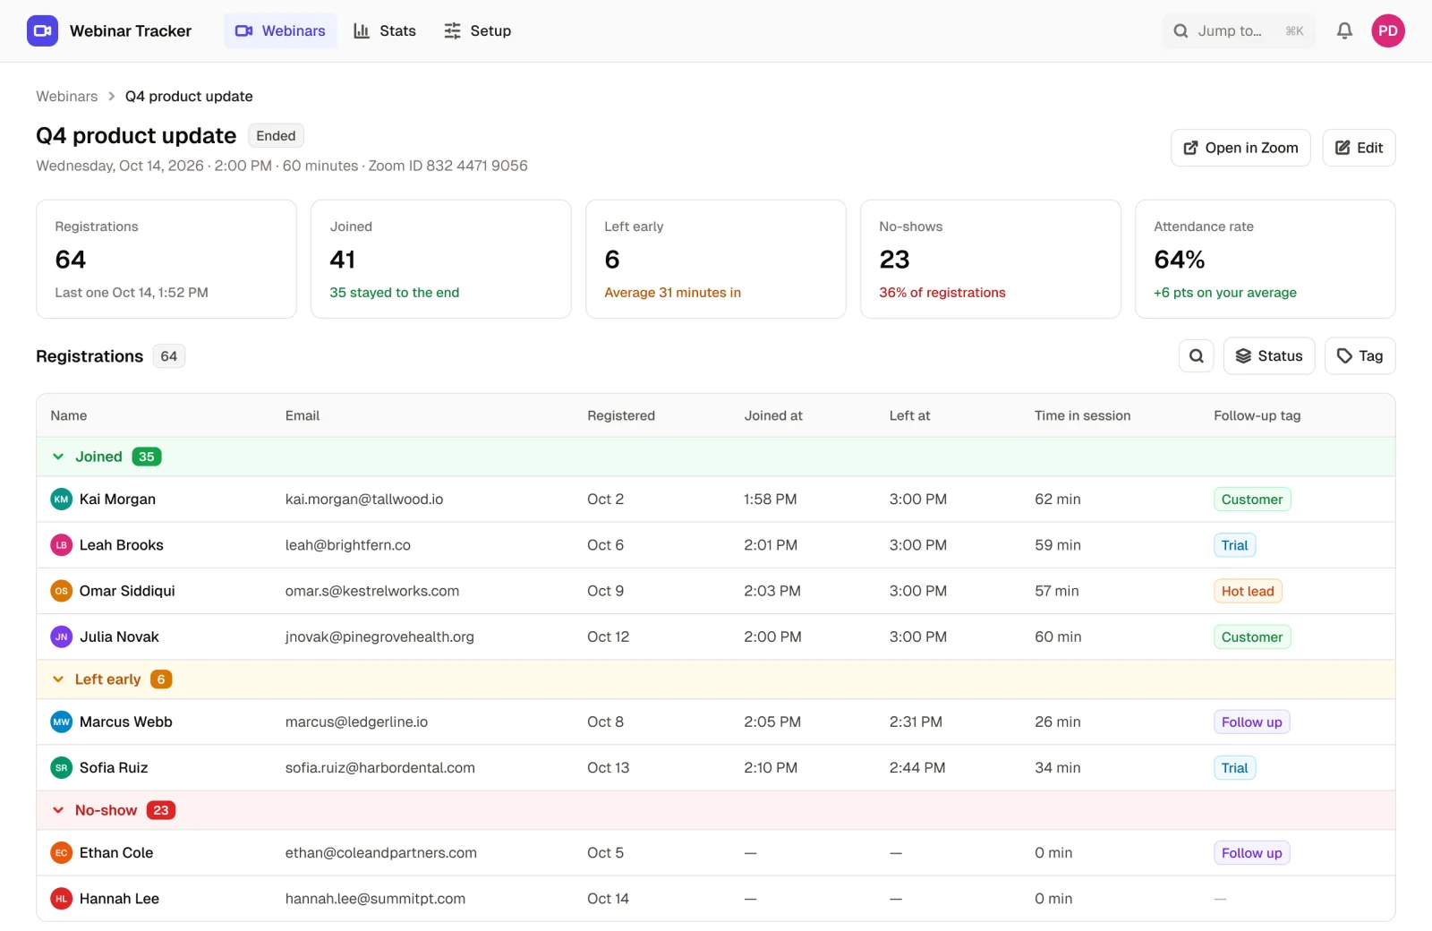Click the Webinar Tracker logo icon
Image resolution: width=1432 pixels, height=931 pixels.
42,30
